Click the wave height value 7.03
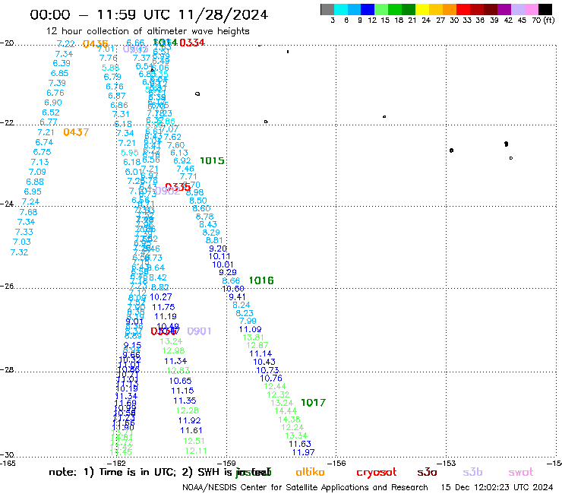This screenshot has width=562, height=494. (x=22, y=242)
